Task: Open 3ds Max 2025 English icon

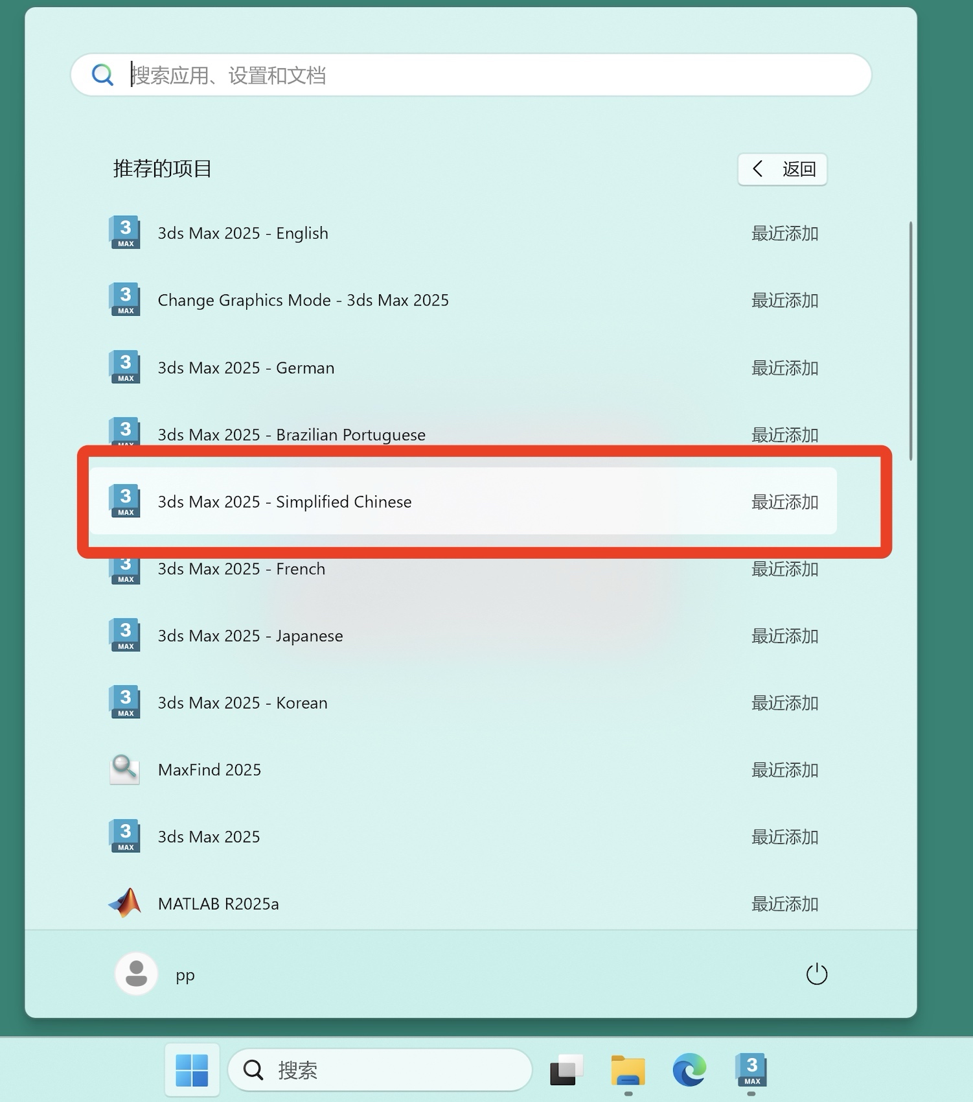Action: click(125, 233)
